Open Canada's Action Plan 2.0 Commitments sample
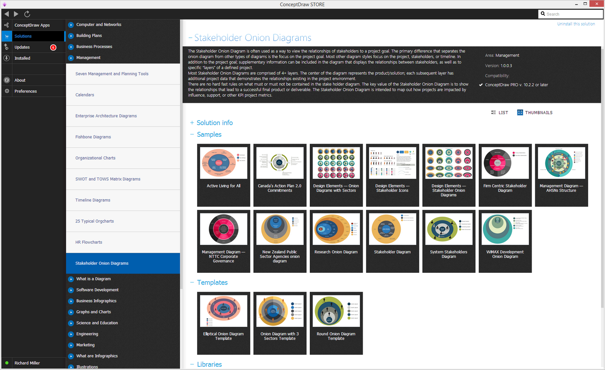This screenshot has width=605, height=370. pos(280,175)
